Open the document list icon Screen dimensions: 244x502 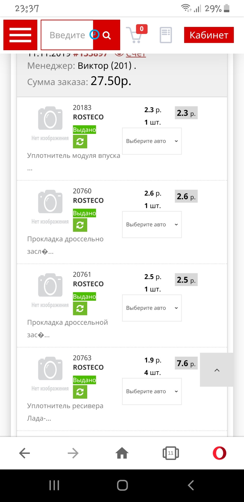[166, 35]
